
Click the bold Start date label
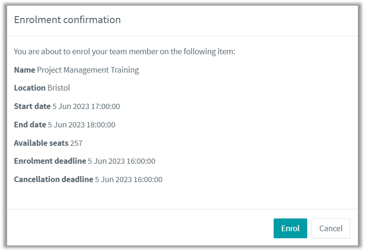(x=32, y=106)
